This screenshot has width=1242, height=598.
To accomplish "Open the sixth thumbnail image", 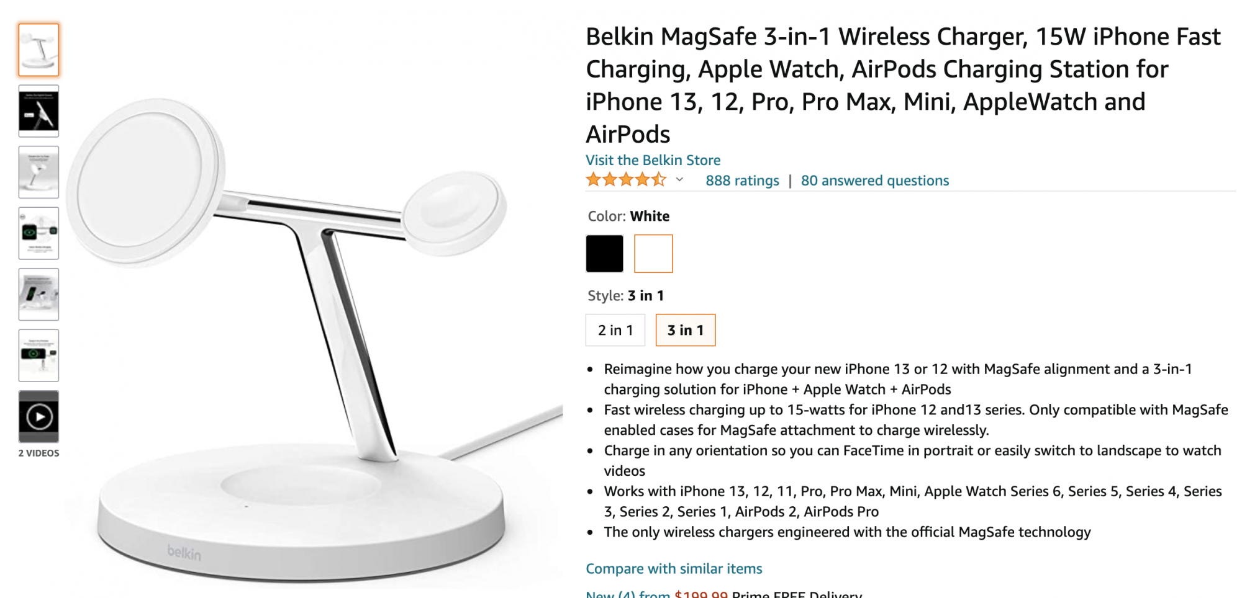I will [x=39, y=355].
